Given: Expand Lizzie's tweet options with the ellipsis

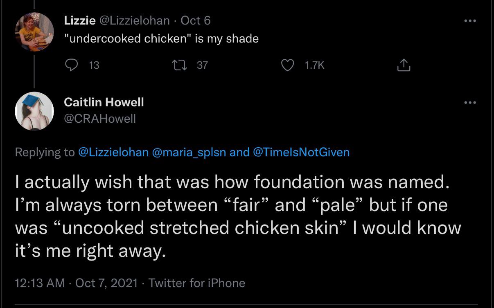Looking at the screenshot, I should (469, 20).
